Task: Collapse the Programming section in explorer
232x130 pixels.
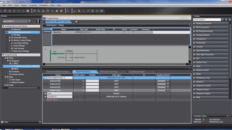Action: tap(3, 55)
